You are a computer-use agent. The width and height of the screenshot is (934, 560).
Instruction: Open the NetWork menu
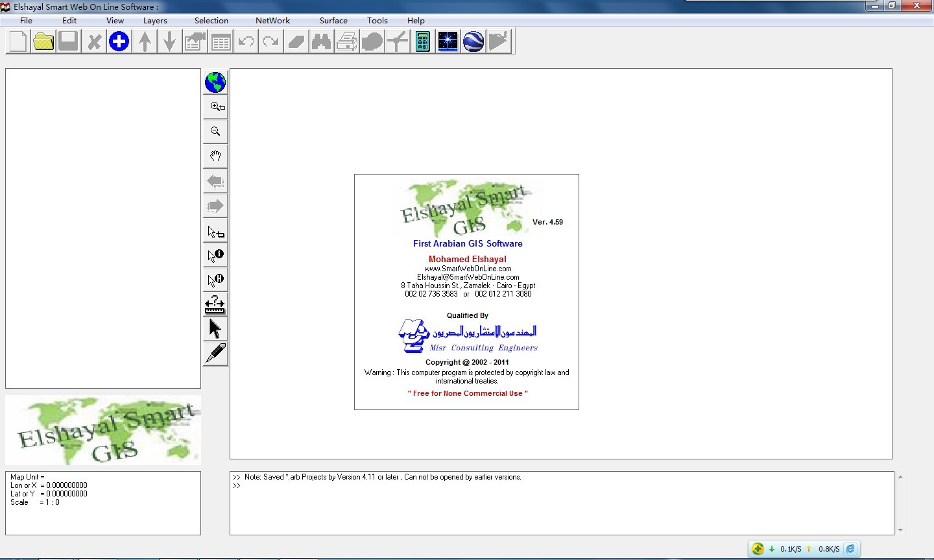pyautogui.click(x=272, y=21)
